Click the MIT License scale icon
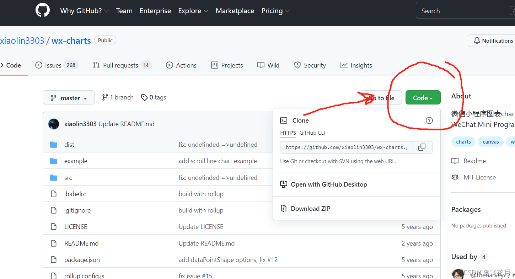 pos(455,177)
